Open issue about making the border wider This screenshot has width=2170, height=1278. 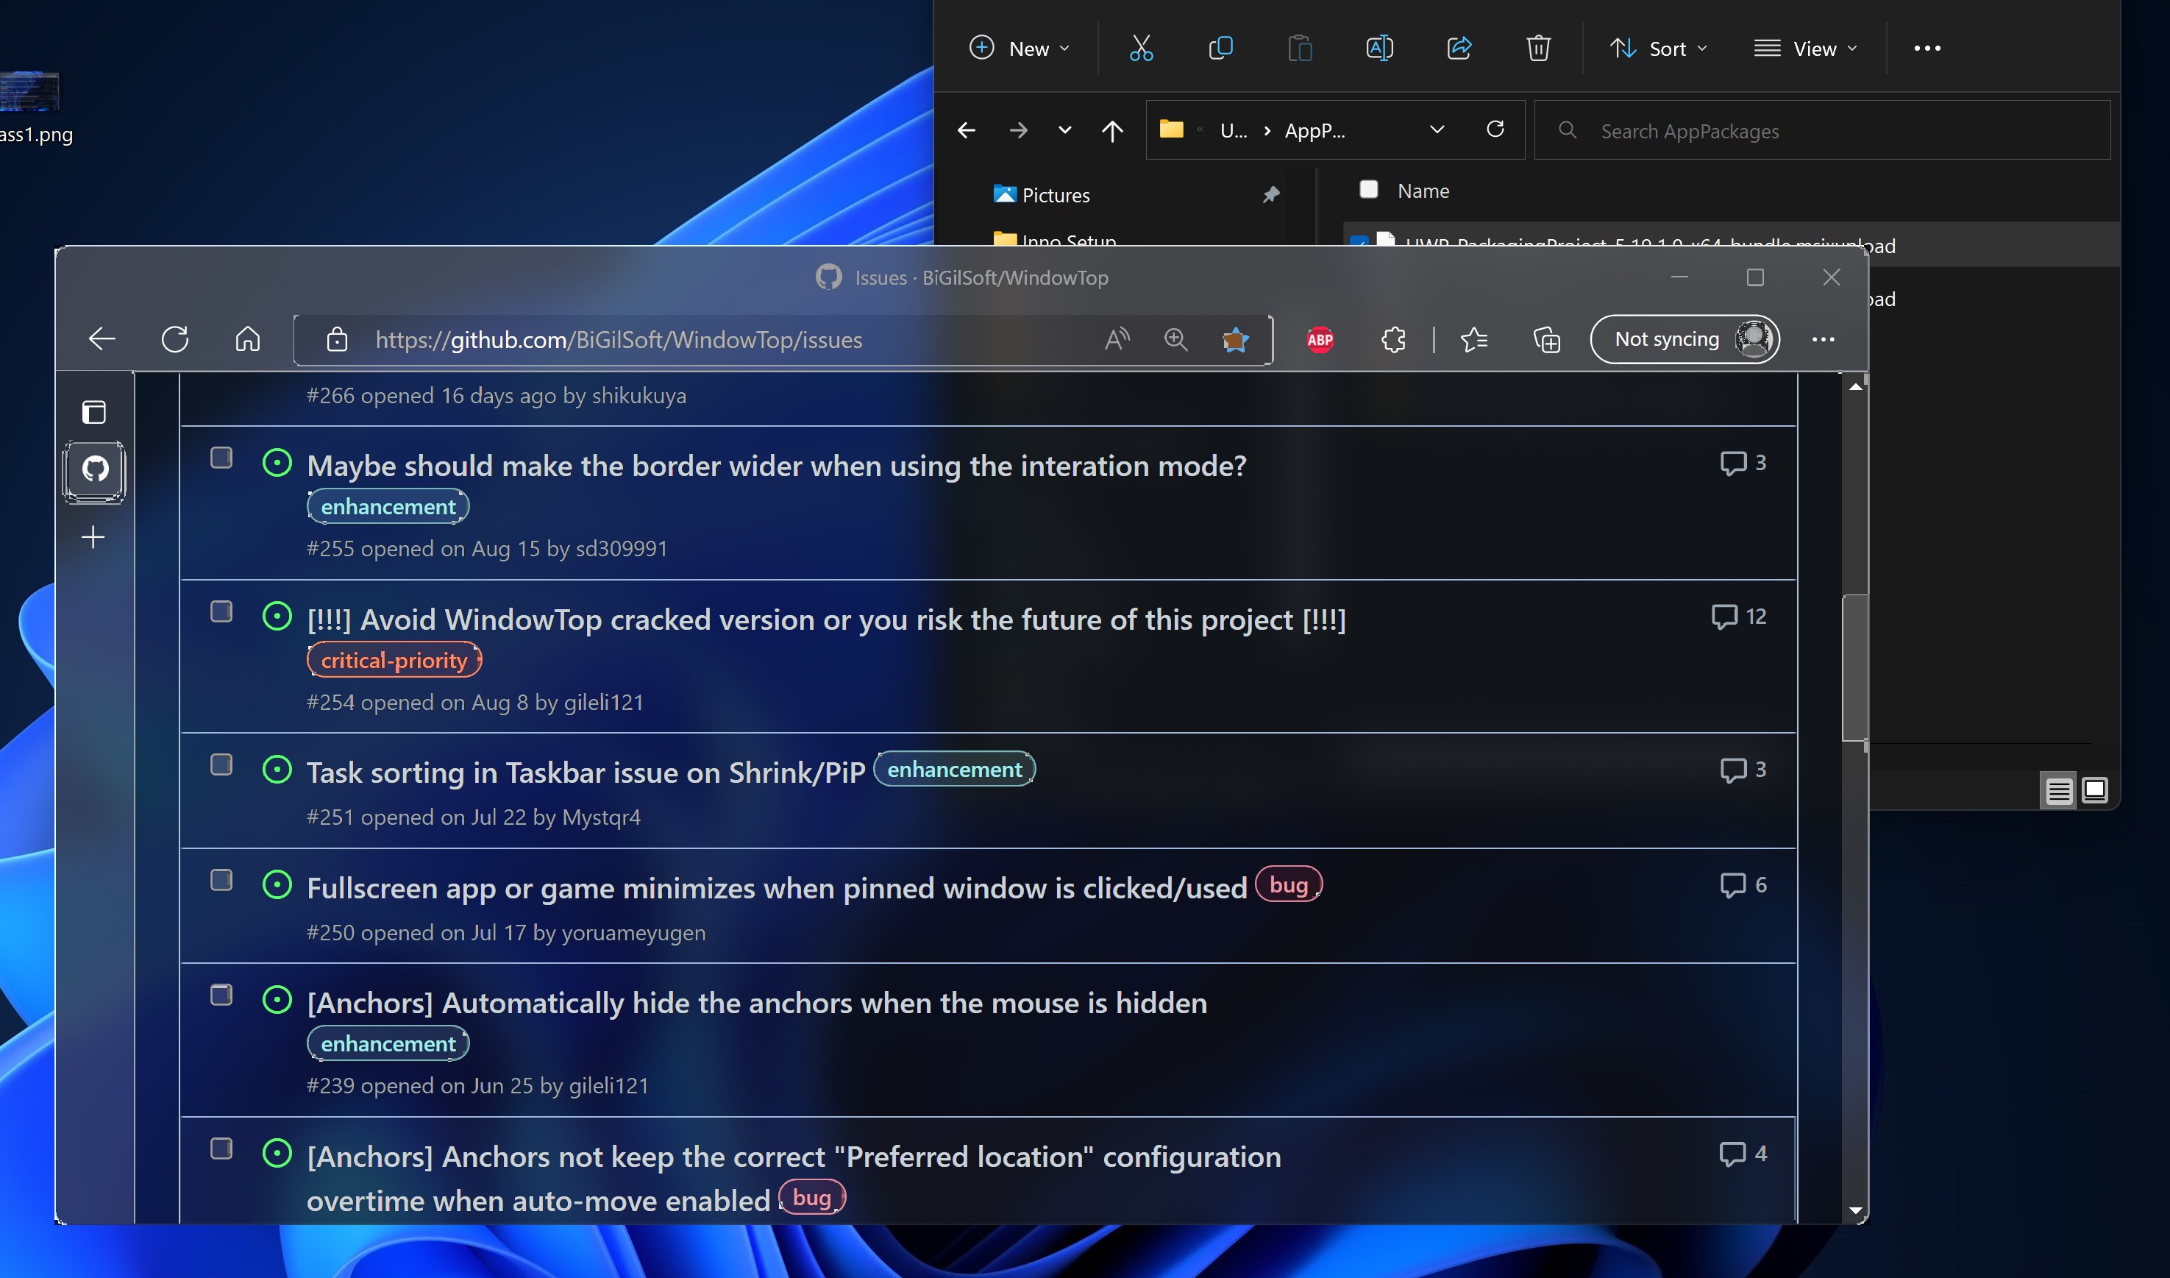(x=777, y=466)
